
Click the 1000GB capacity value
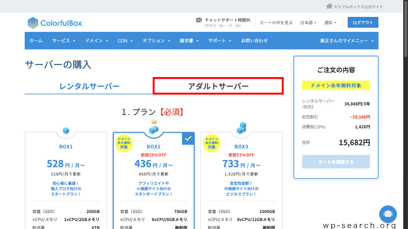(x=267, y=211)
